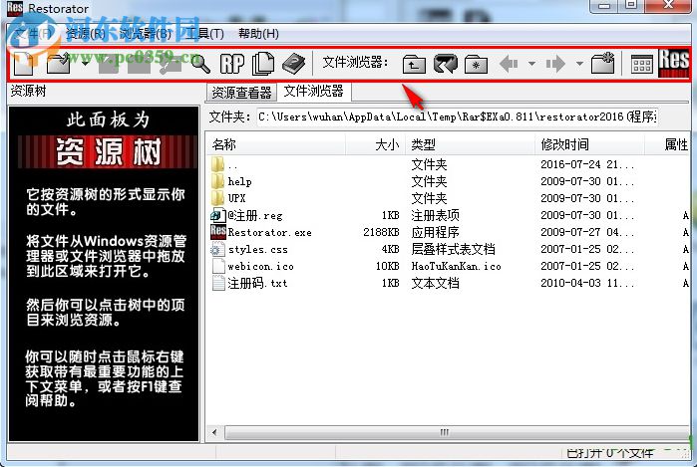Open the help book icon

[x=294, y=64]
